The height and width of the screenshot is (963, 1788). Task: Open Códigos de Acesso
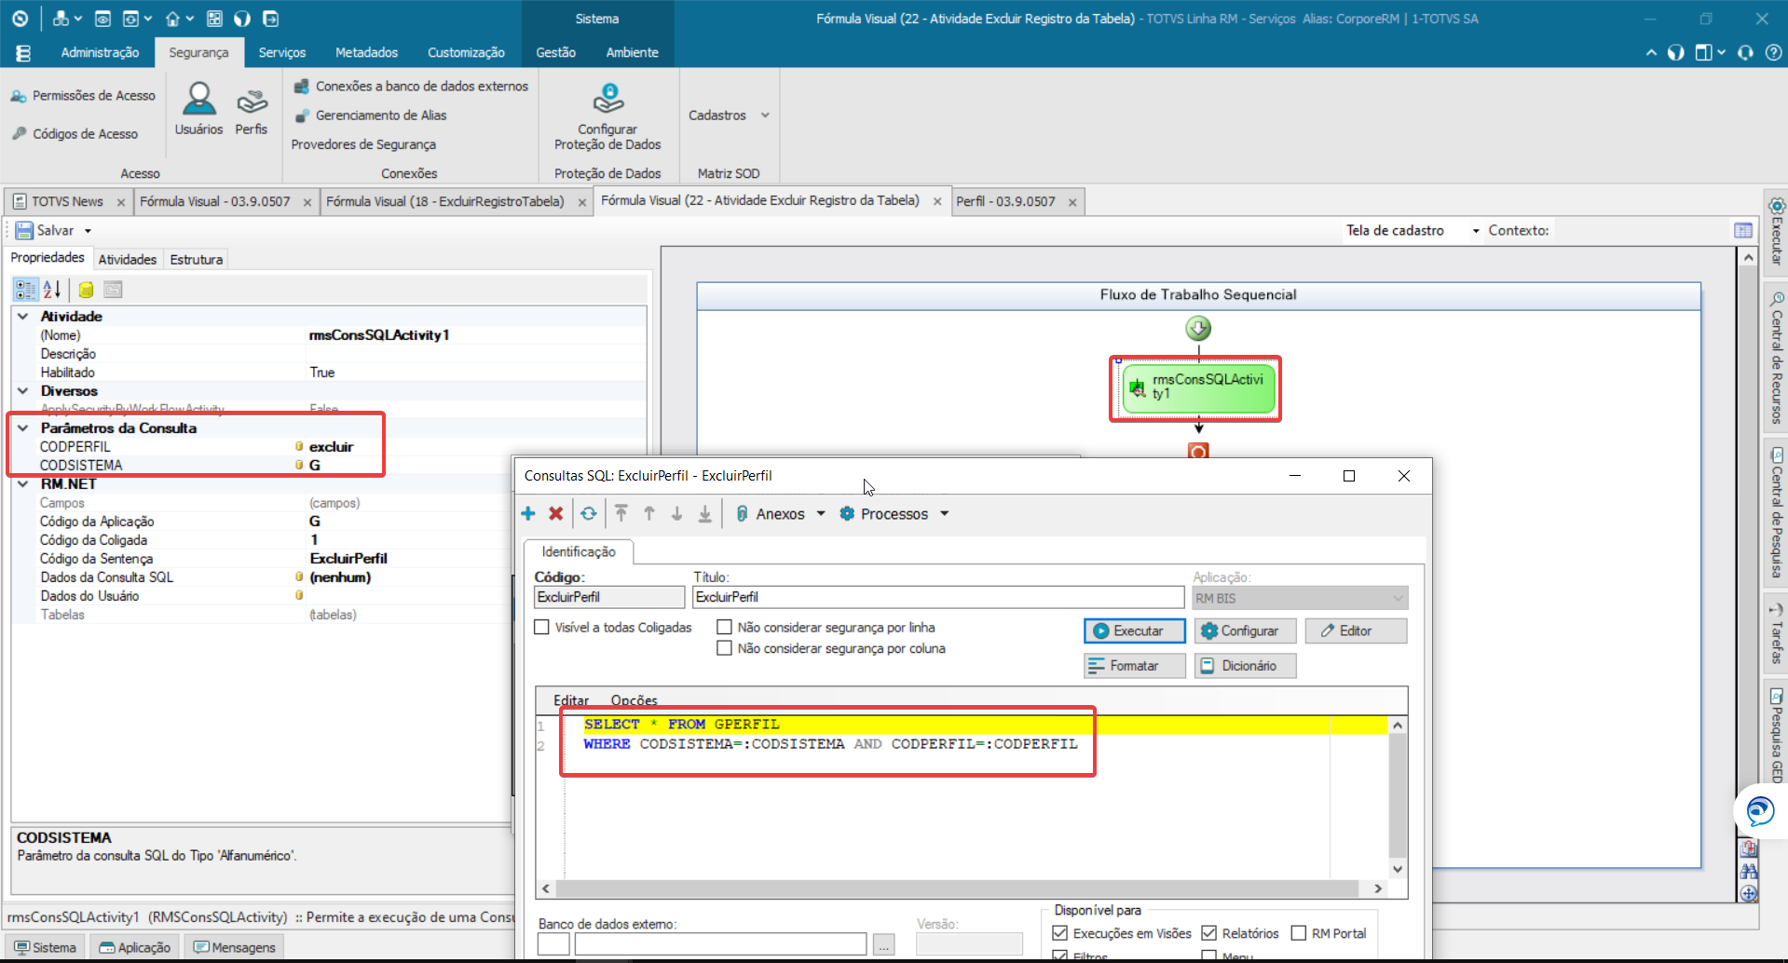[x=75, y=134]
